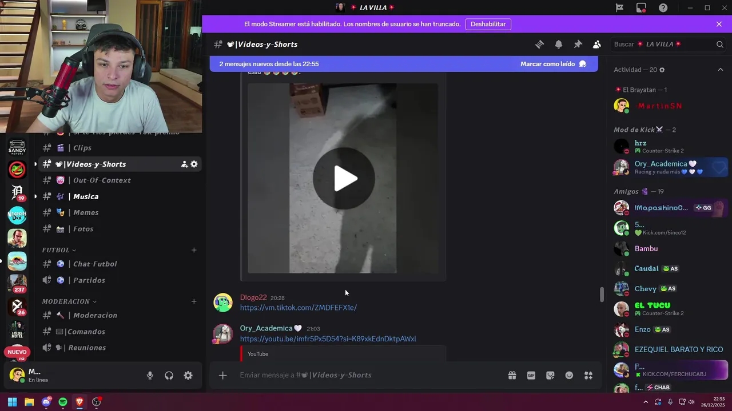
Task: Play the embedded video
Action: 343,179
